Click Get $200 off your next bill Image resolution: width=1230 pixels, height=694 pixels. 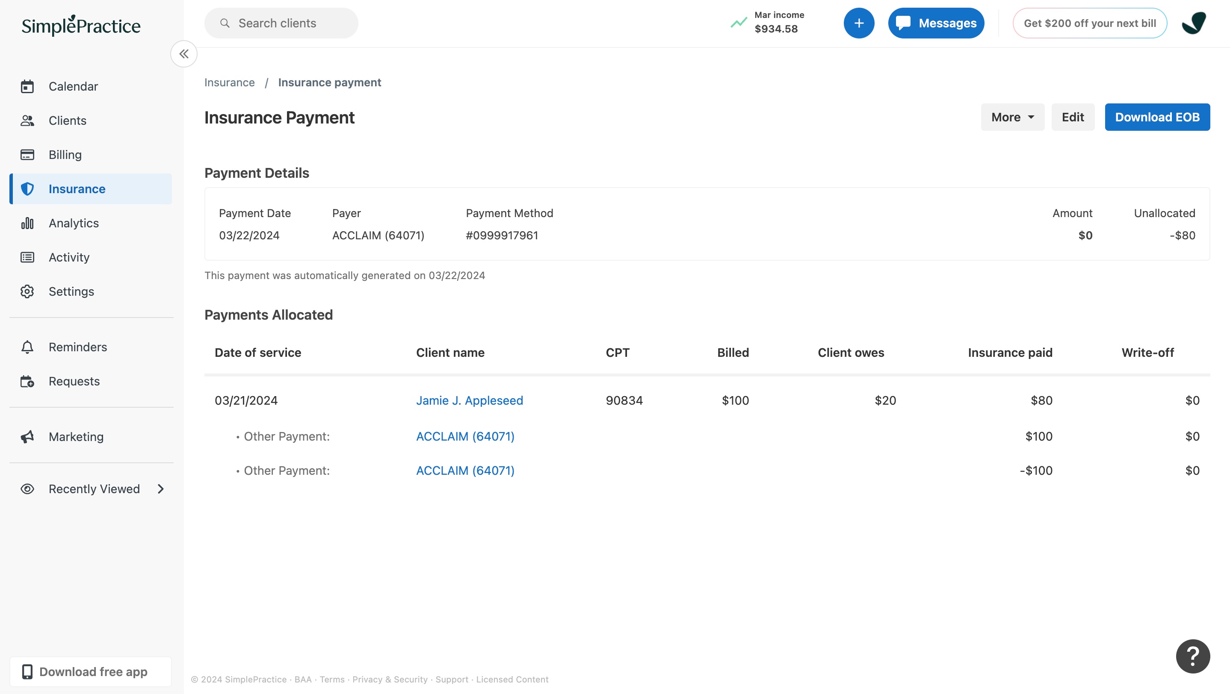coord(1090,23)
